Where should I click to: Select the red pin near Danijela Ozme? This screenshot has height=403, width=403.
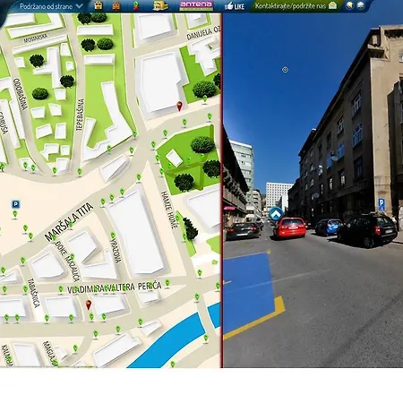tap(179, 106)
